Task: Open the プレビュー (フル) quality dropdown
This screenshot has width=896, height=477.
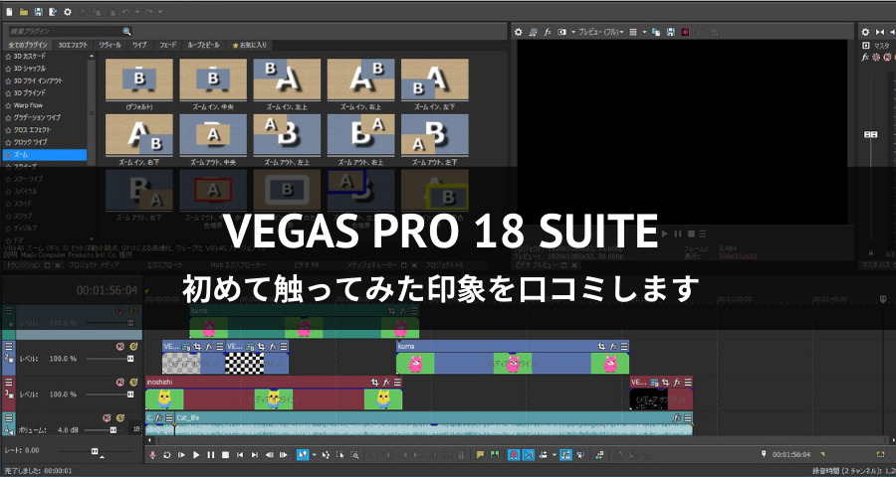Action: click(600, 33)
